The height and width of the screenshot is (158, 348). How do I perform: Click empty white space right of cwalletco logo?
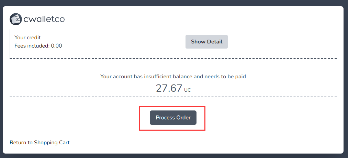(x=206, y=19)
